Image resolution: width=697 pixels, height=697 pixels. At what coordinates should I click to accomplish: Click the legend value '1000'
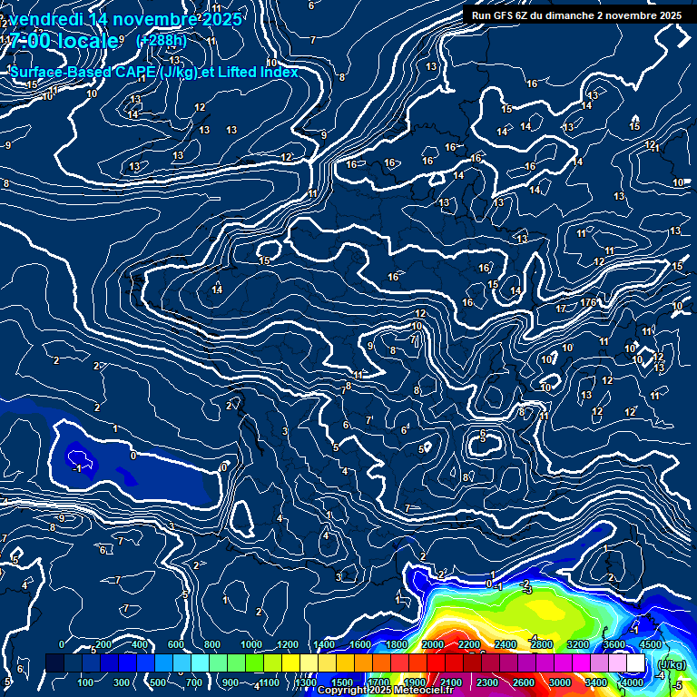click(251, 644)
